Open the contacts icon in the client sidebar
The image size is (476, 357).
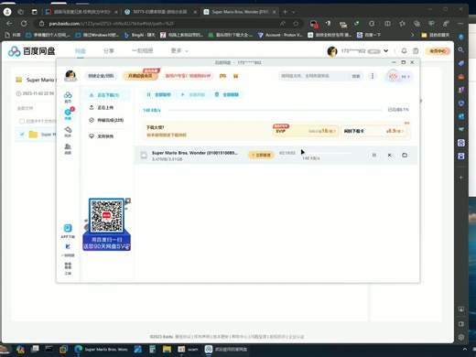[68, 148]
